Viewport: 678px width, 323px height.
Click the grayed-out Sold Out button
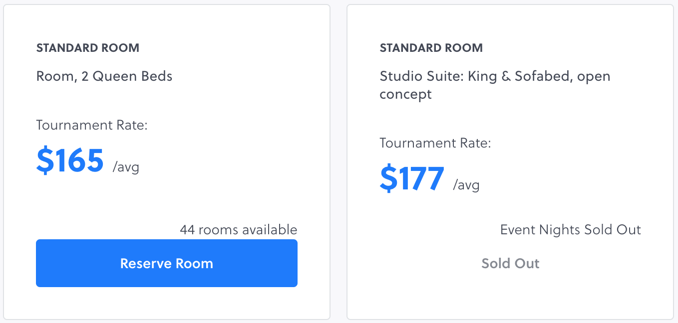510,263
